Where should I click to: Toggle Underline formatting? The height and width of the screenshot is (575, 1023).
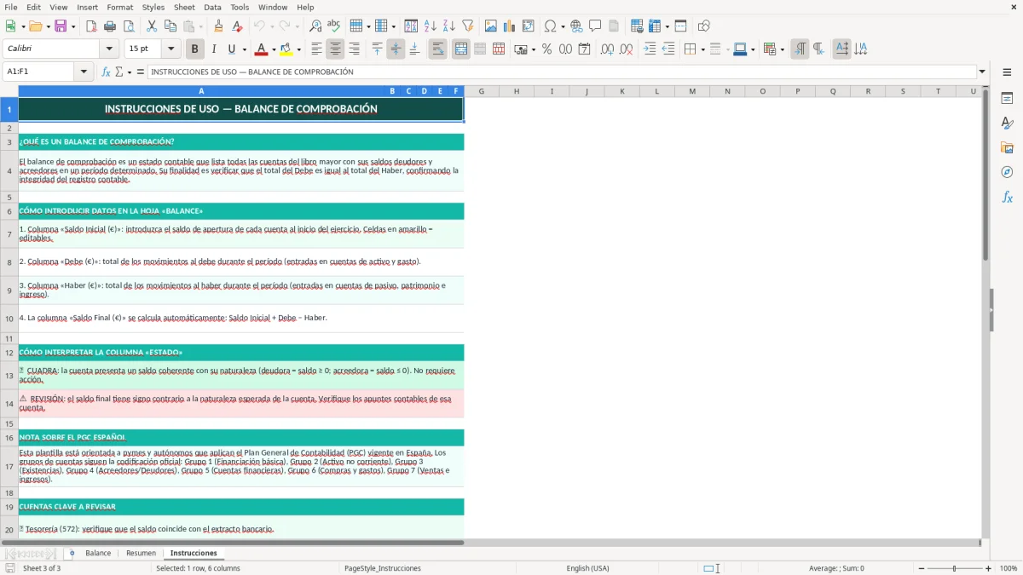(231, 49)
